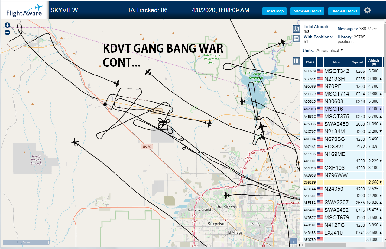The height and width of the screenshot is (249, 386).
Task: Click the US flag in the FDX821 row
Action: 320,147
